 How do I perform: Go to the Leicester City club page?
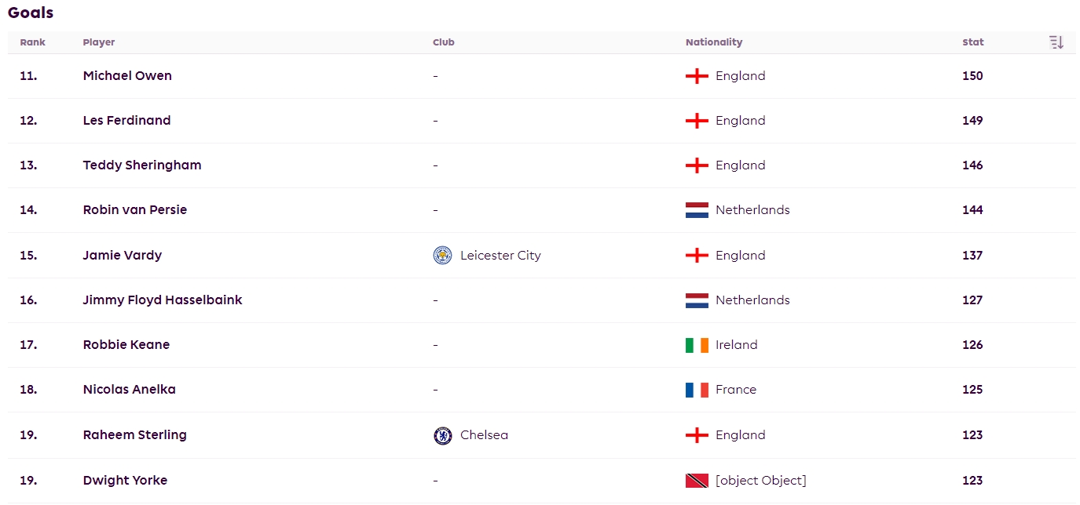point(500,256)
